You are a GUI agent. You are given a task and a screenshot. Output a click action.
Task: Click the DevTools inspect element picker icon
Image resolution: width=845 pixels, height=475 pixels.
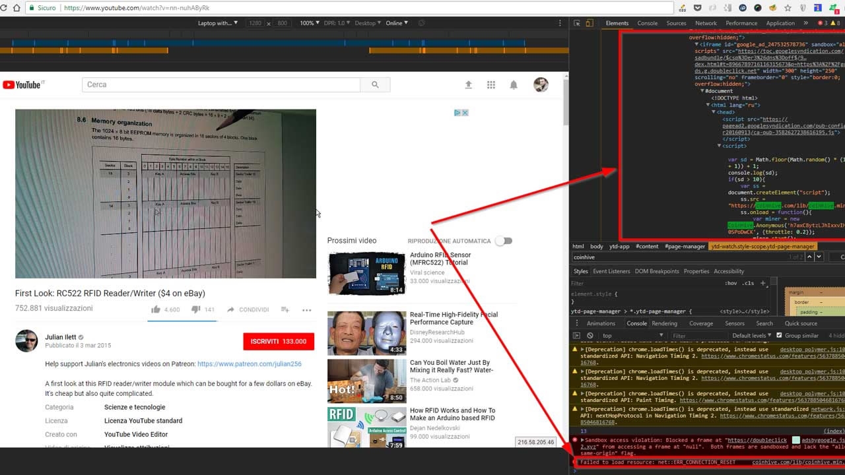point(576,23)
